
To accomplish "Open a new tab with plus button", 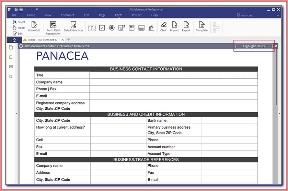I will coord(68,40).
